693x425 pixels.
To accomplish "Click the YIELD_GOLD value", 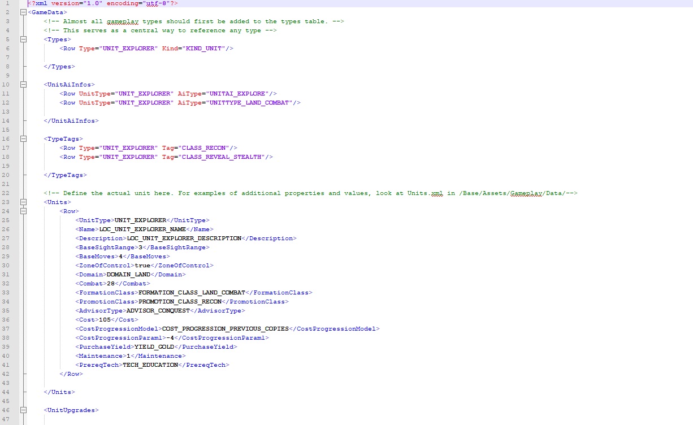I will (x=154, y=347).
